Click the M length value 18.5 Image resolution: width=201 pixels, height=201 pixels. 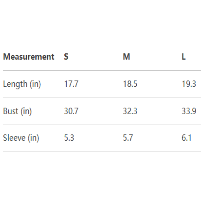point(130,84)
